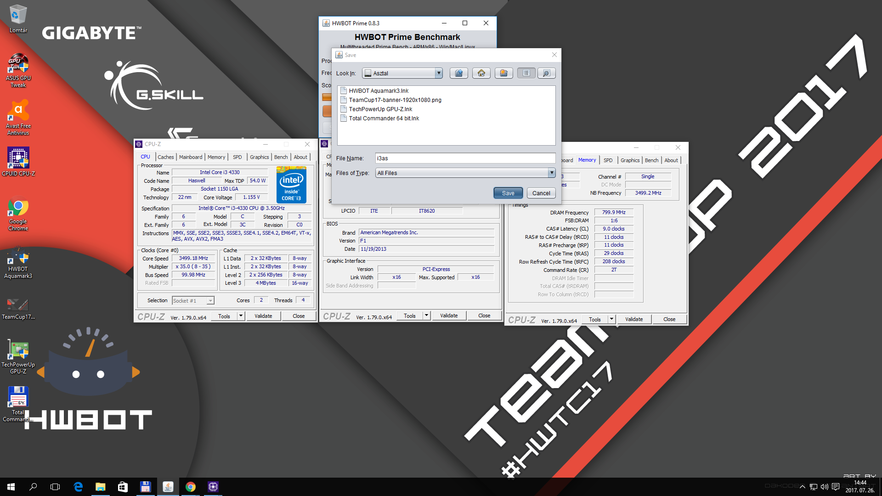
Task: Select HWBOT Aquamark3 desktop icon
Action: [18, 263]
